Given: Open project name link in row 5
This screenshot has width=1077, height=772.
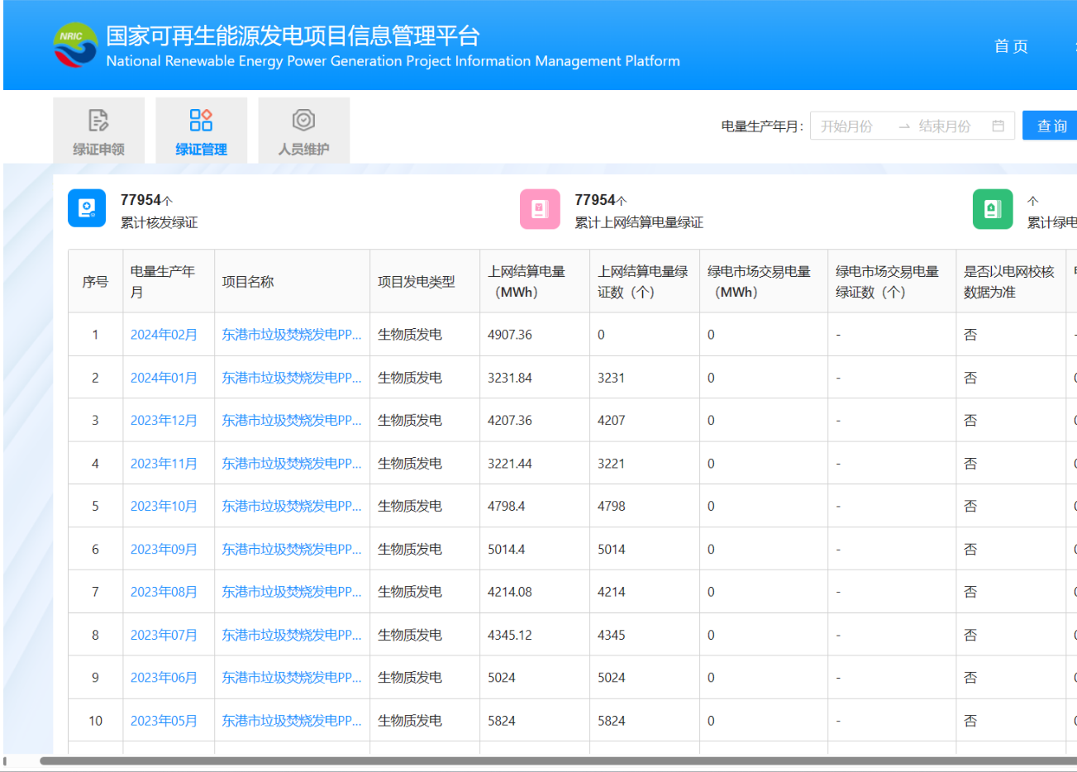Looking at the screenshot, I should pyautogui.click(x=291, y=506).
